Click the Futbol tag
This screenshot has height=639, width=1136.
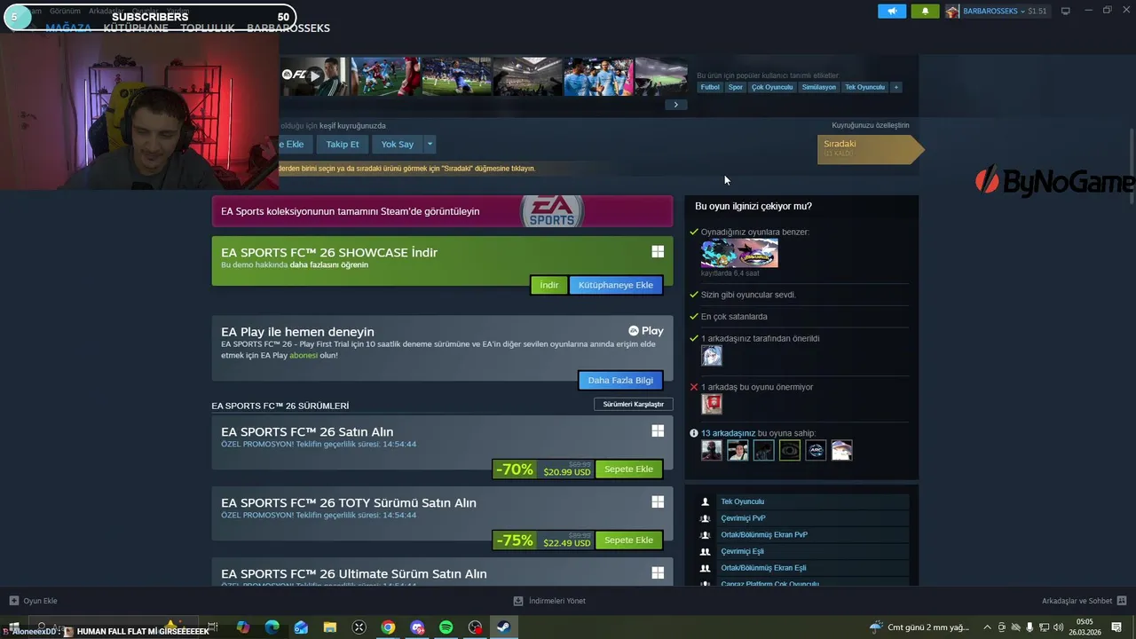point(710,87)
